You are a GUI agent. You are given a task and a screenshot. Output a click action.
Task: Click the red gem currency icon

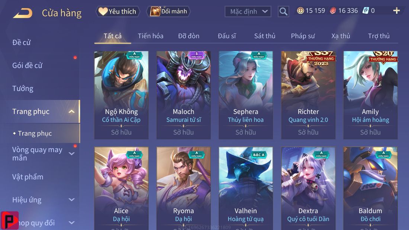click(333, 11)
